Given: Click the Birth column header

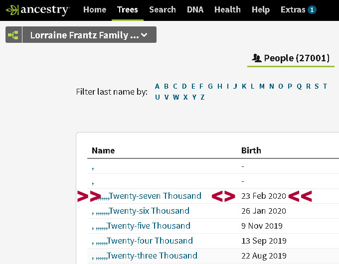Looking at the screenshot, I should point(251,150).
